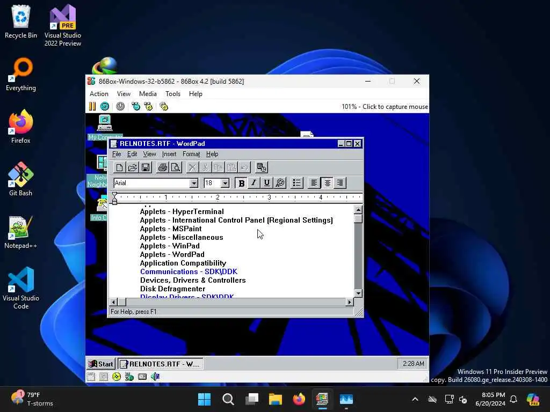Select the Notepad++ desktop shortcut
This screenshot has width=550, height=412.
21,232
